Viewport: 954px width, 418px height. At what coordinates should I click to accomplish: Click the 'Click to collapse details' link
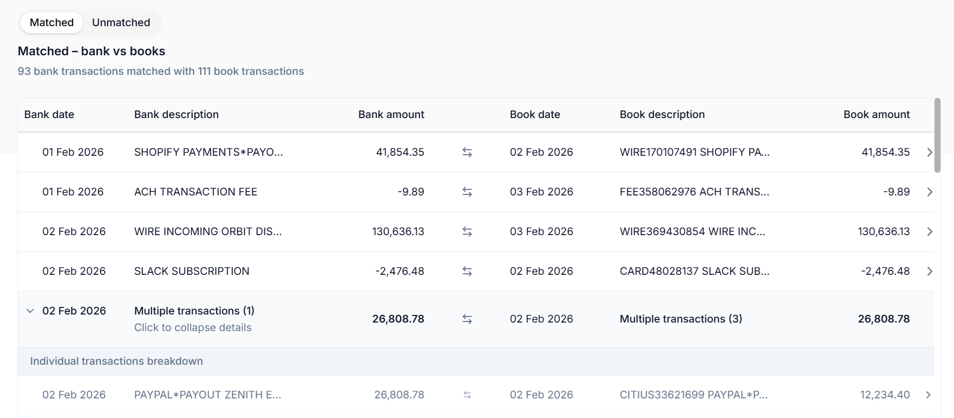click(x=193, y=328)
